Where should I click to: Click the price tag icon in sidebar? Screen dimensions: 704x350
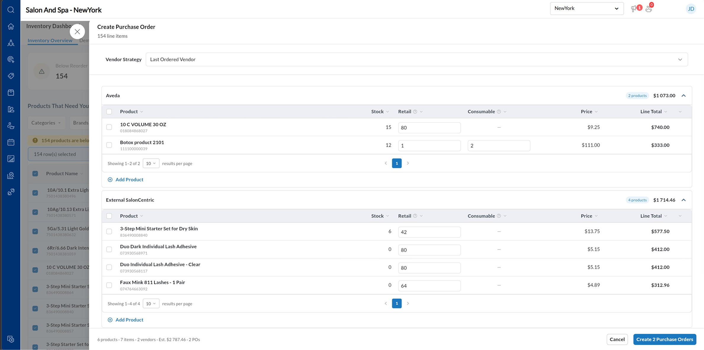11,76
